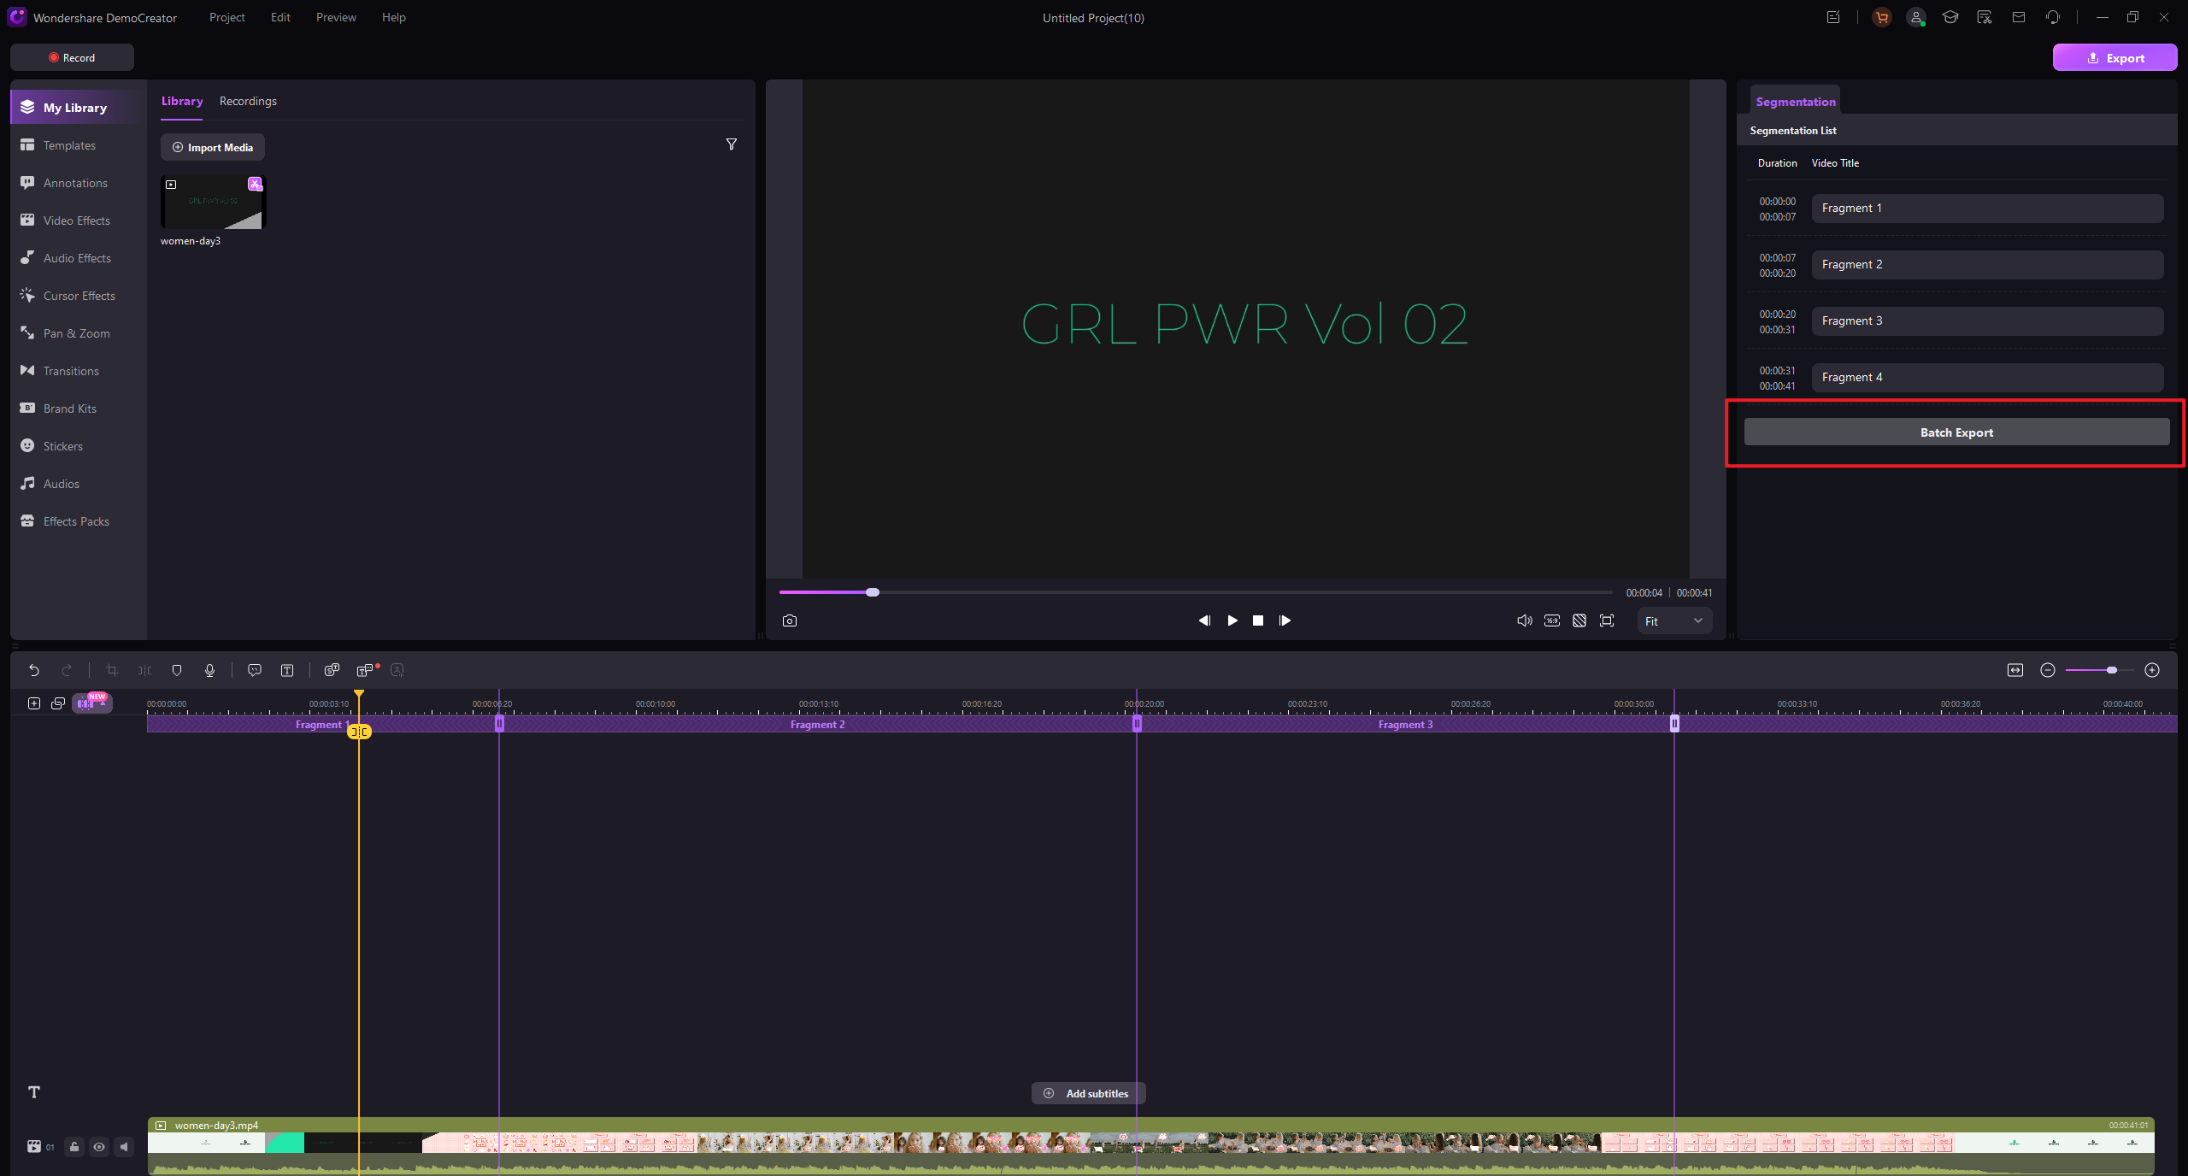Open the media filter funnel icon

click(x=732, y=144)
